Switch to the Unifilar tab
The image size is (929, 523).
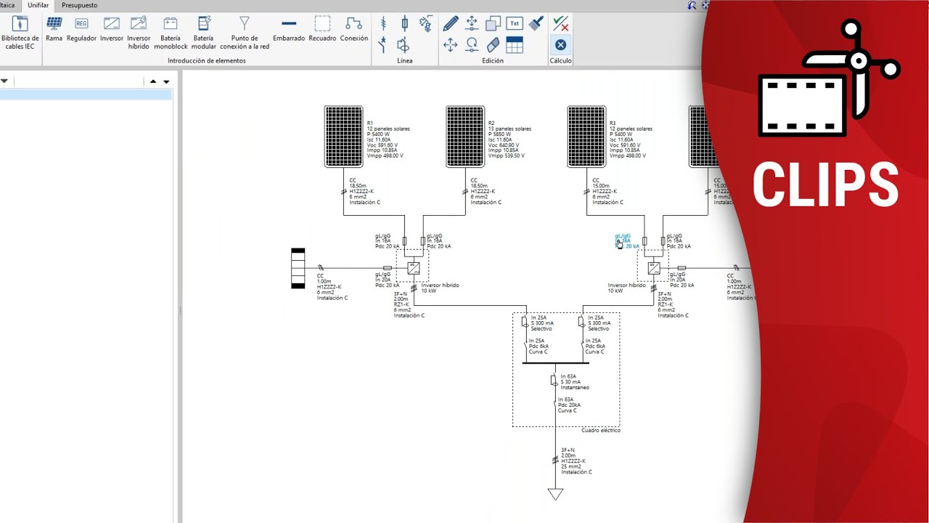pyautogui.click(x=38, y=5)
